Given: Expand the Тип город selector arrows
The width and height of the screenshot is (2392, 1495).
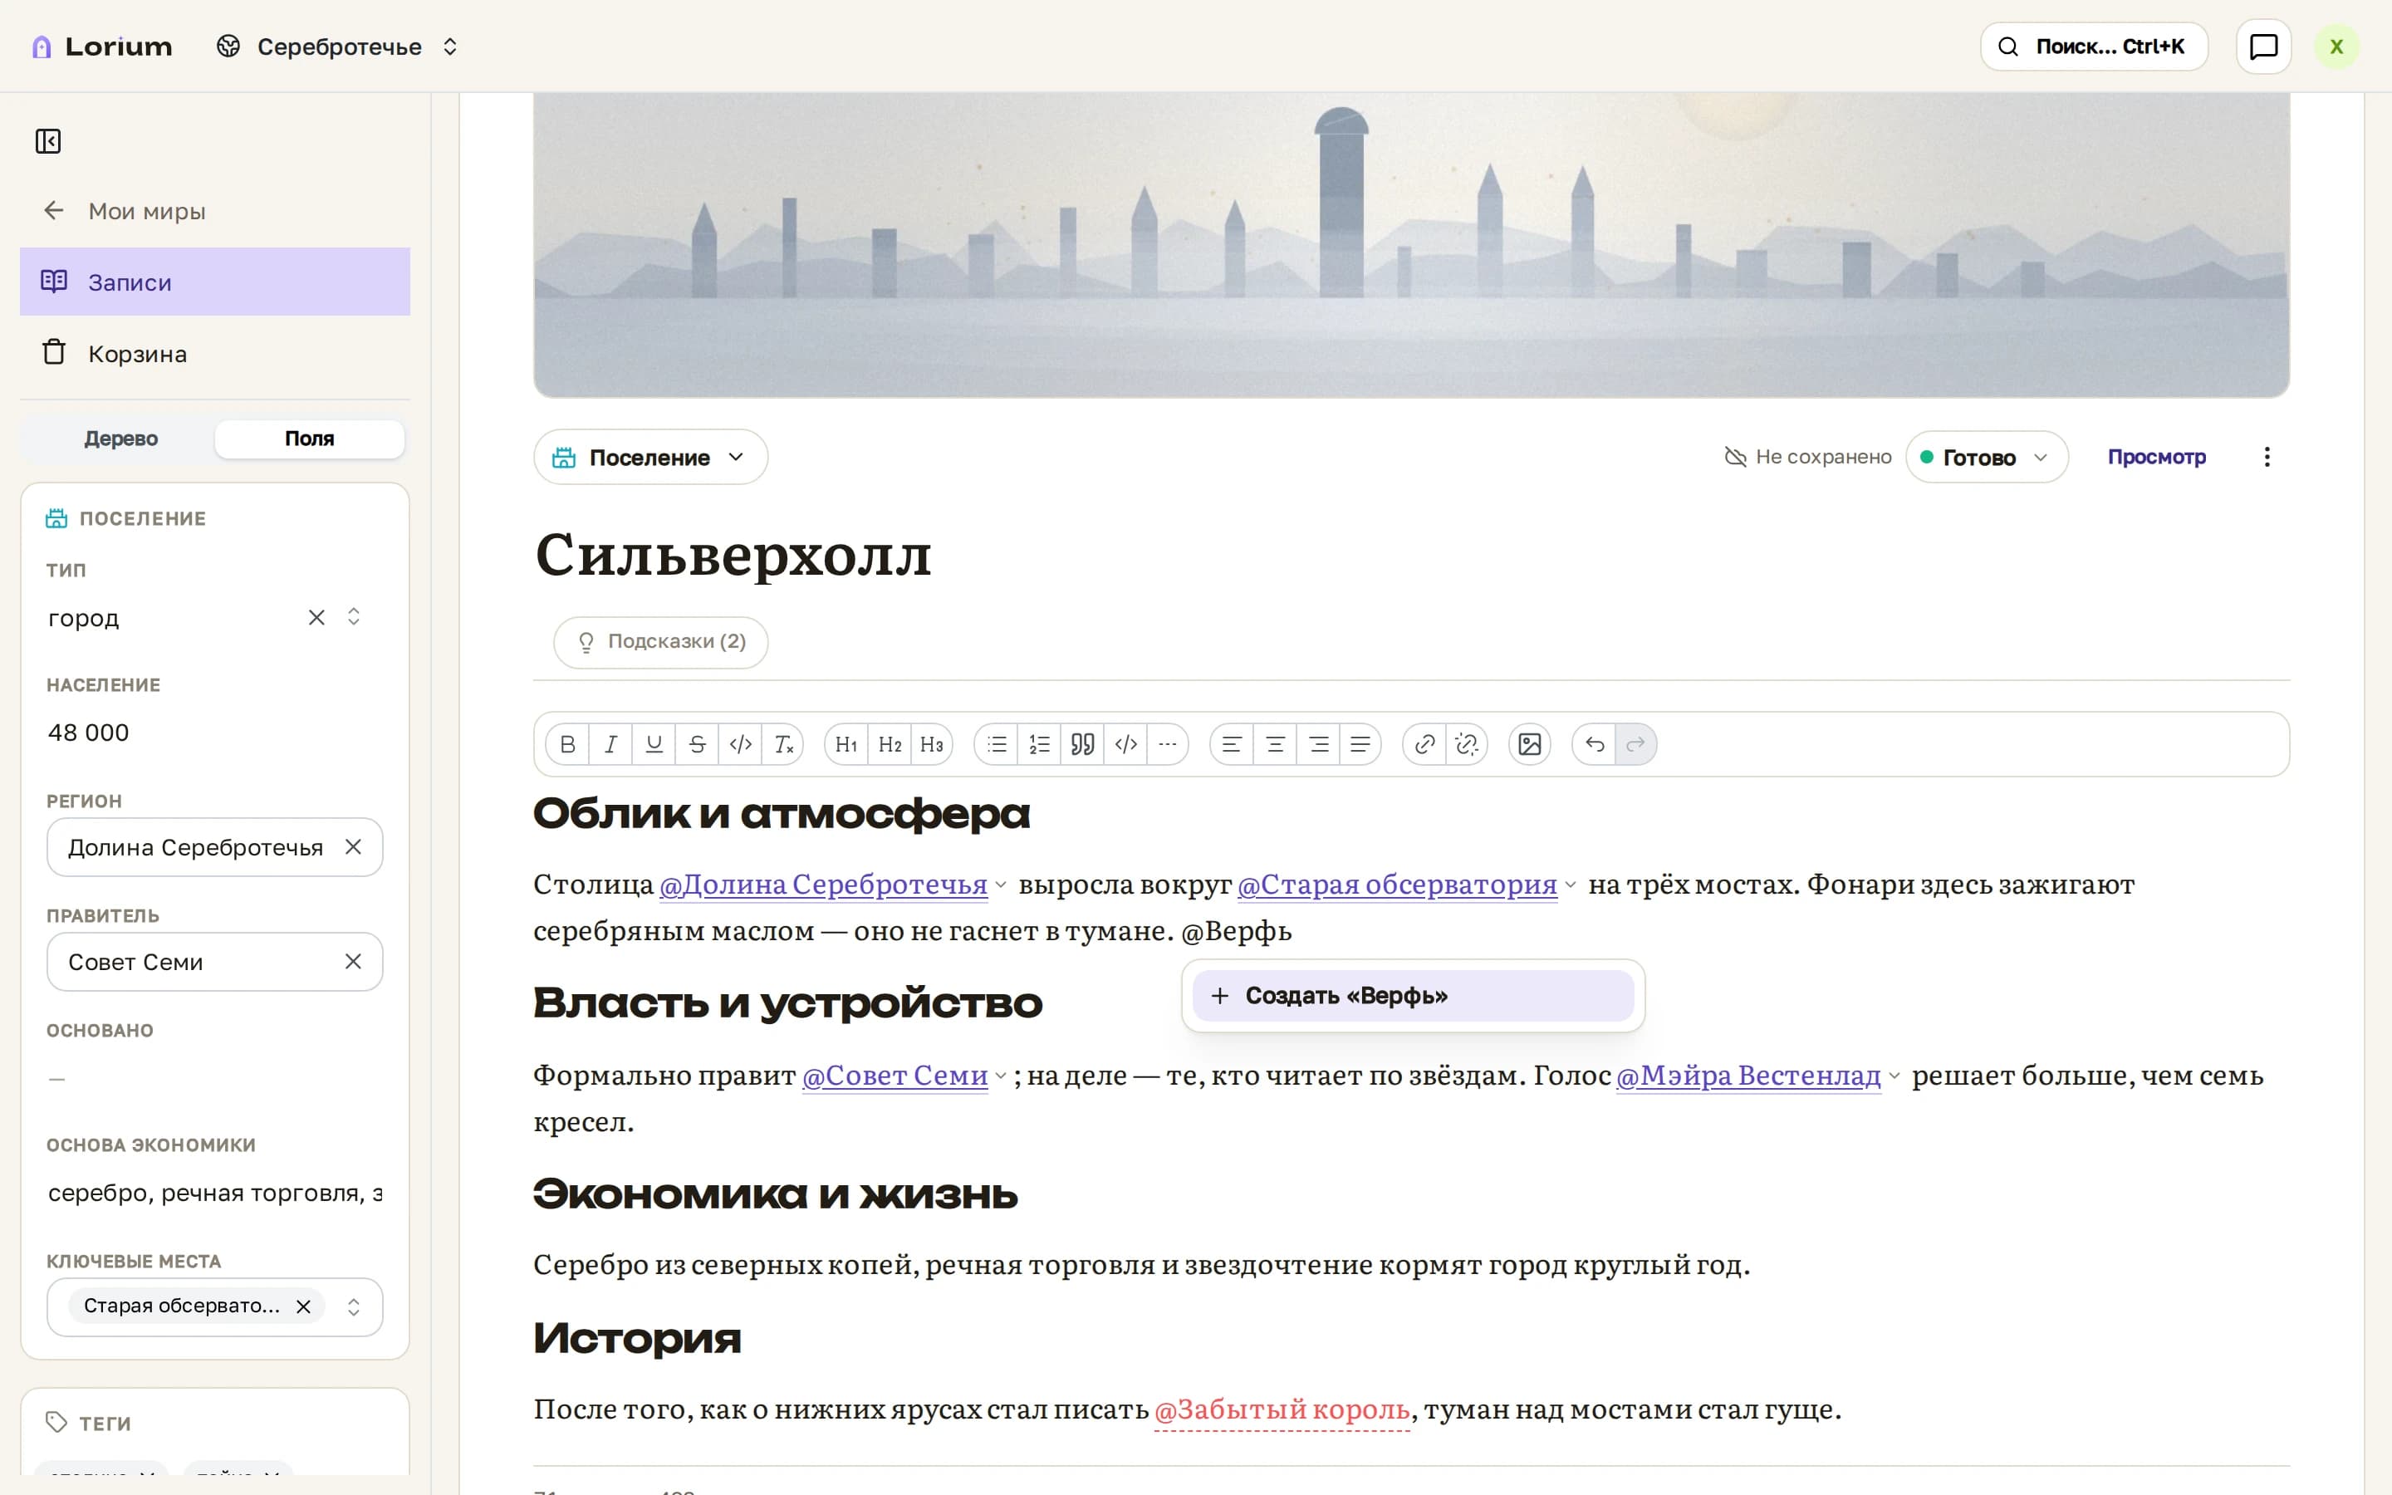Looking at the screenshot, I should point(354,617).
